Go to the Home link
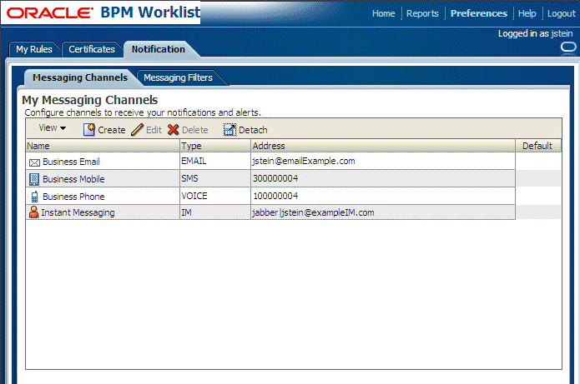 click(x=383, y=13)
